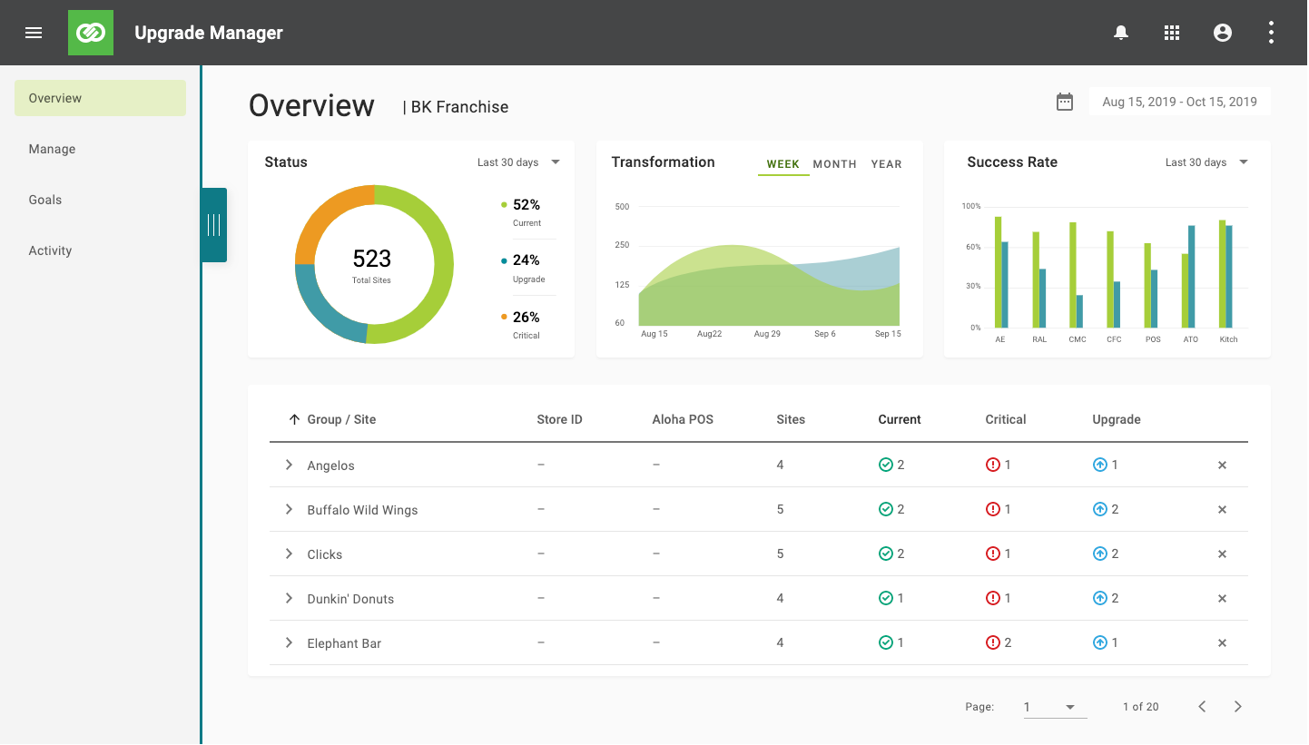Click Elephant Bar upgrade arrow icon
This screenshot has height=745, width=1309.
1100,642
